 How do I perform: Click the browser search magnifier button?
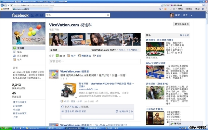204,5
